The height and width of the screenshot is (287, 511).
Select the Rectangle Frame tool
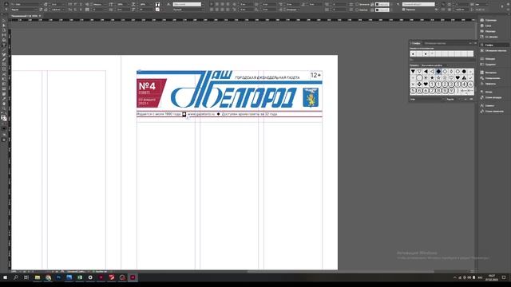4,64
